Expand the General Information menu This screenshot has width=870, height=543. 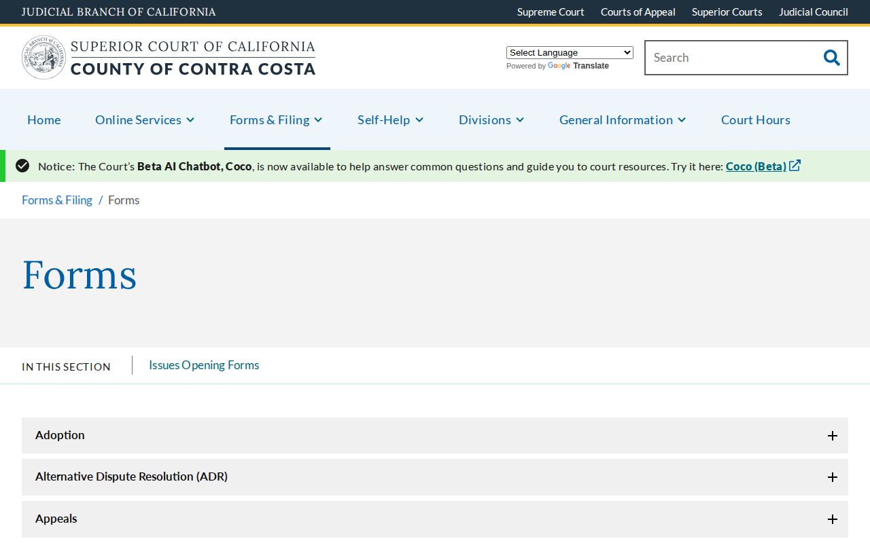(623, 119)
